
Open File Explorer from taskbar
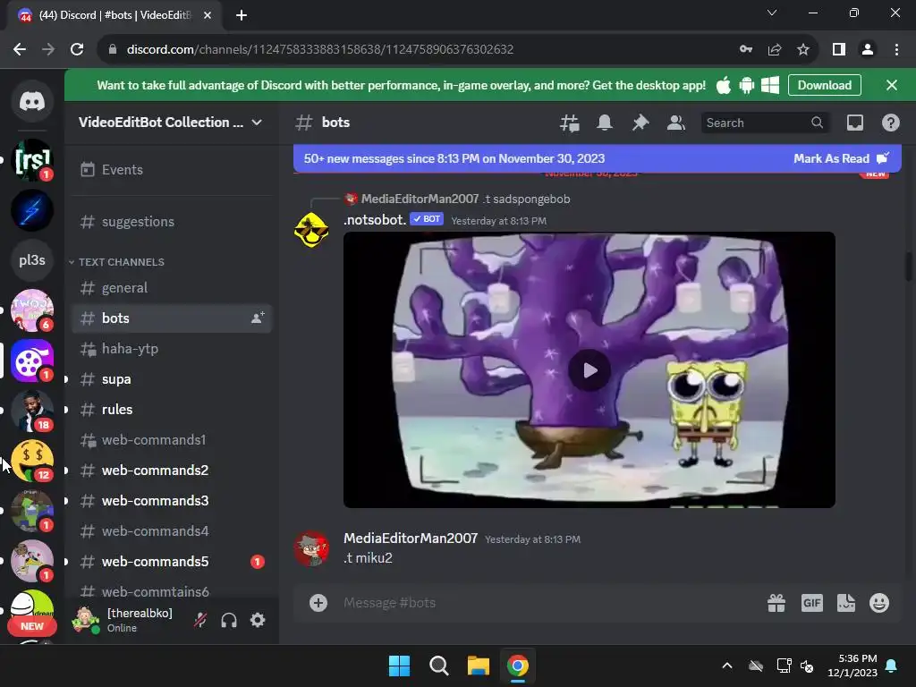[478, 666]
